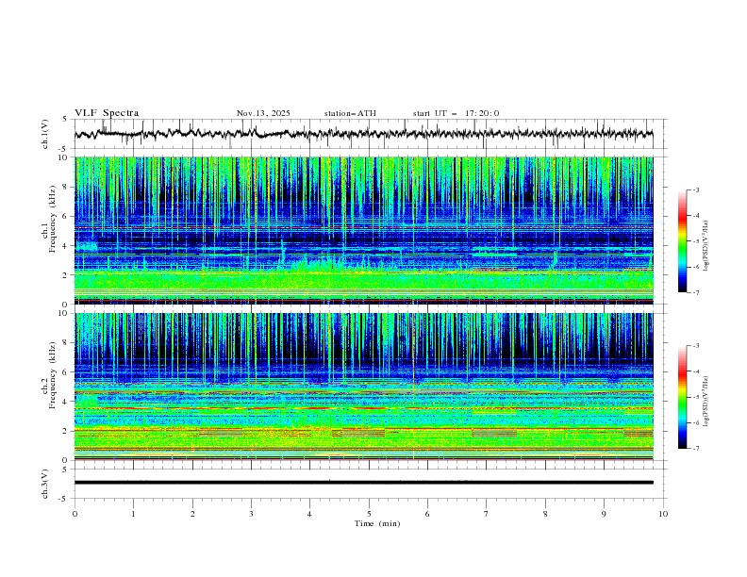Viewport: 747px width, 577px height.
Task: Select the ch.1 colorbar 'log(PSD)(V²/Hz)' label
Action: pos(706,246)
